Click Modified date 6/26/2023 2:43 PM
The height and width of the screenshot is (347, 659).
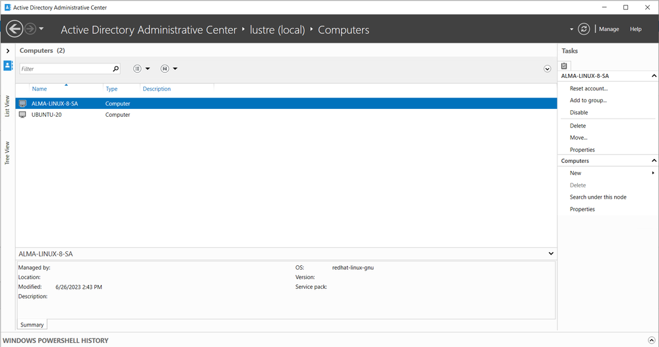click(x=78, y=288)
